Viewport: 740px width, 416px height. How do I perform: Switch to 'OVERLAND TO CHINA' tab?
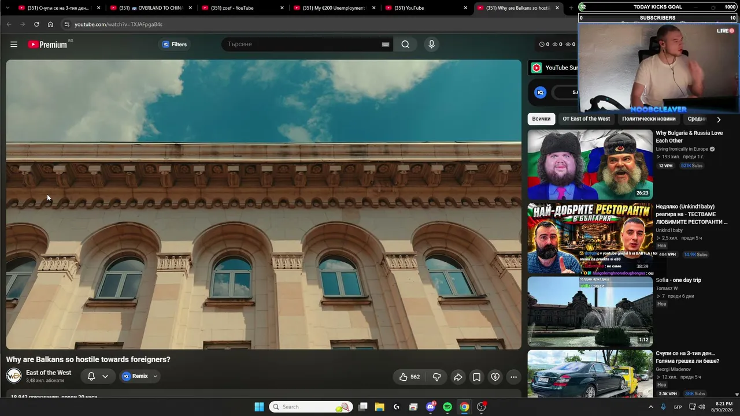(x=150, y=8)
